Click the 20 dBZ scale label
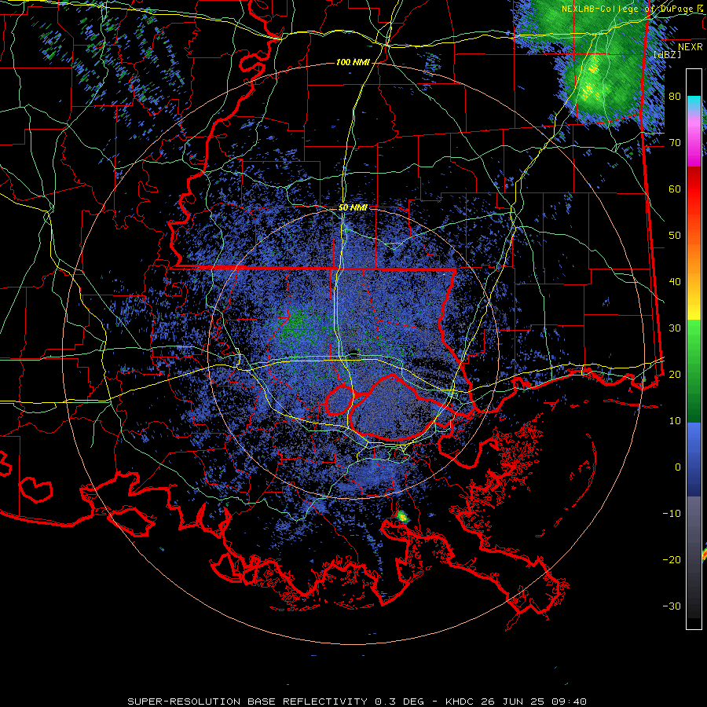707x707 pixels. click(x=675, y=374)
